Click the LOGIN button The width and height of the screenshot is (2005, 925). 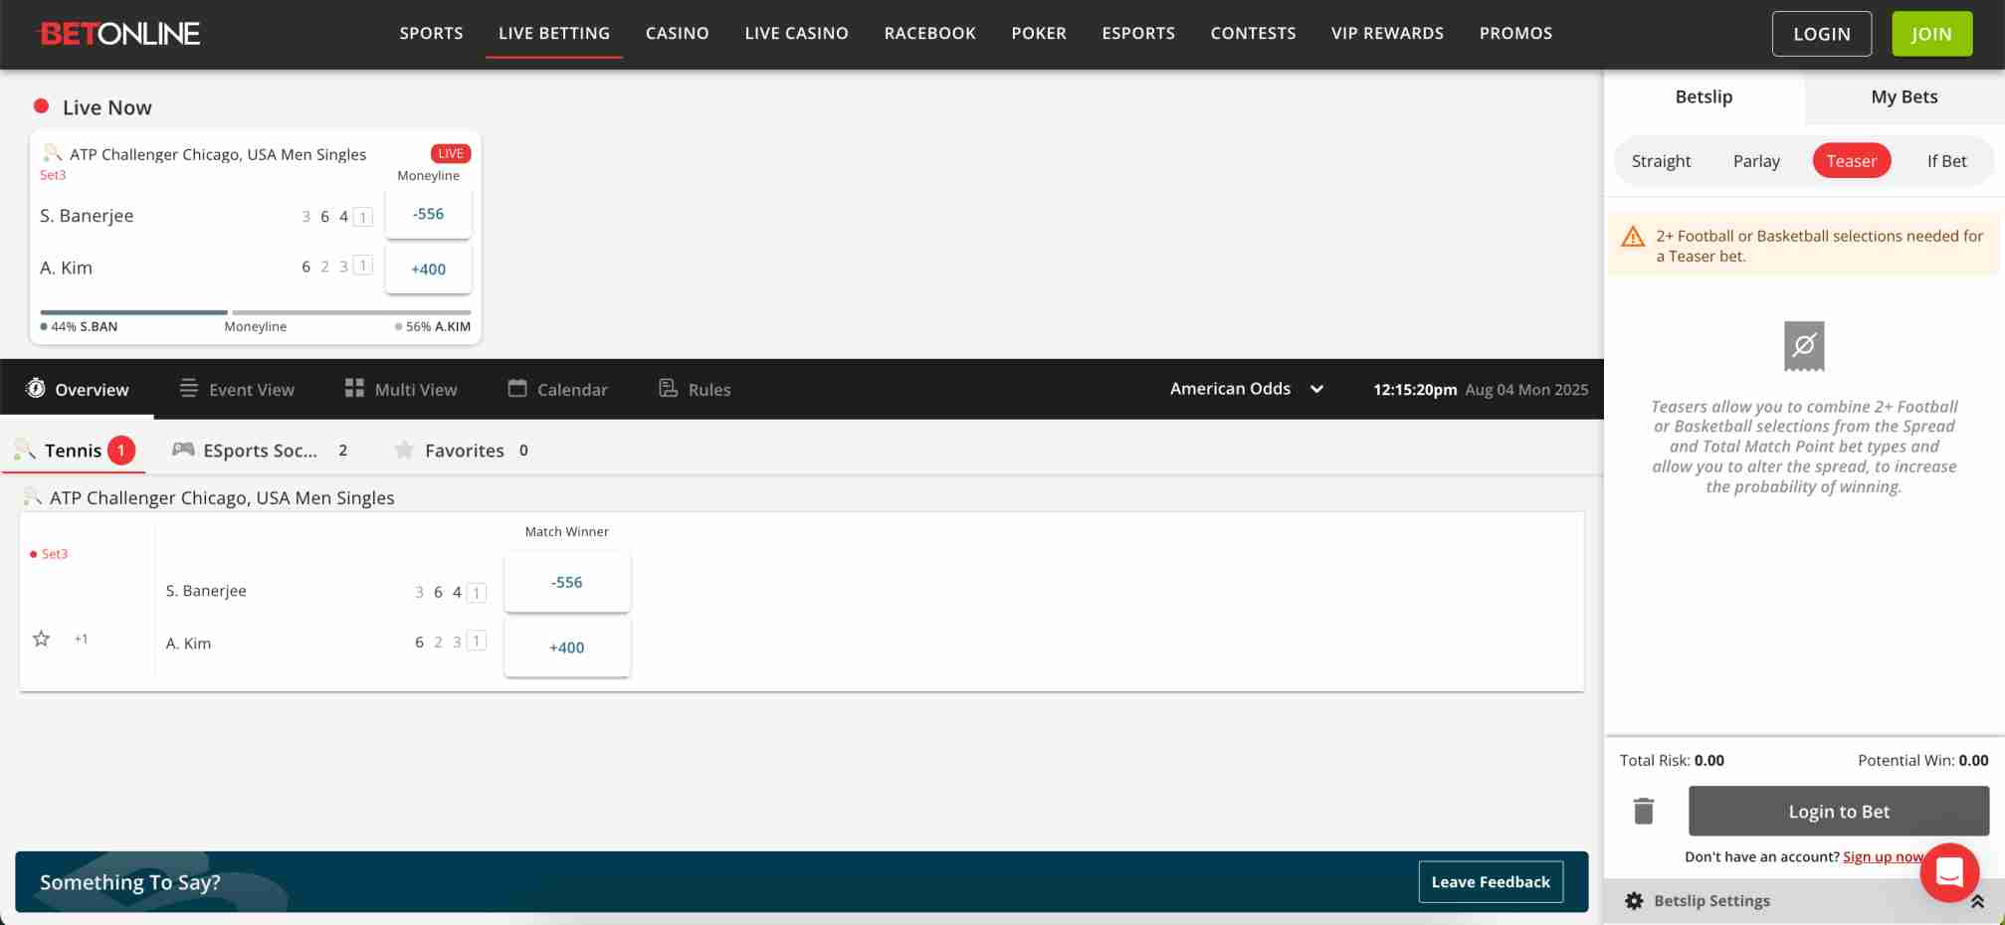(x=1822, y=34)
